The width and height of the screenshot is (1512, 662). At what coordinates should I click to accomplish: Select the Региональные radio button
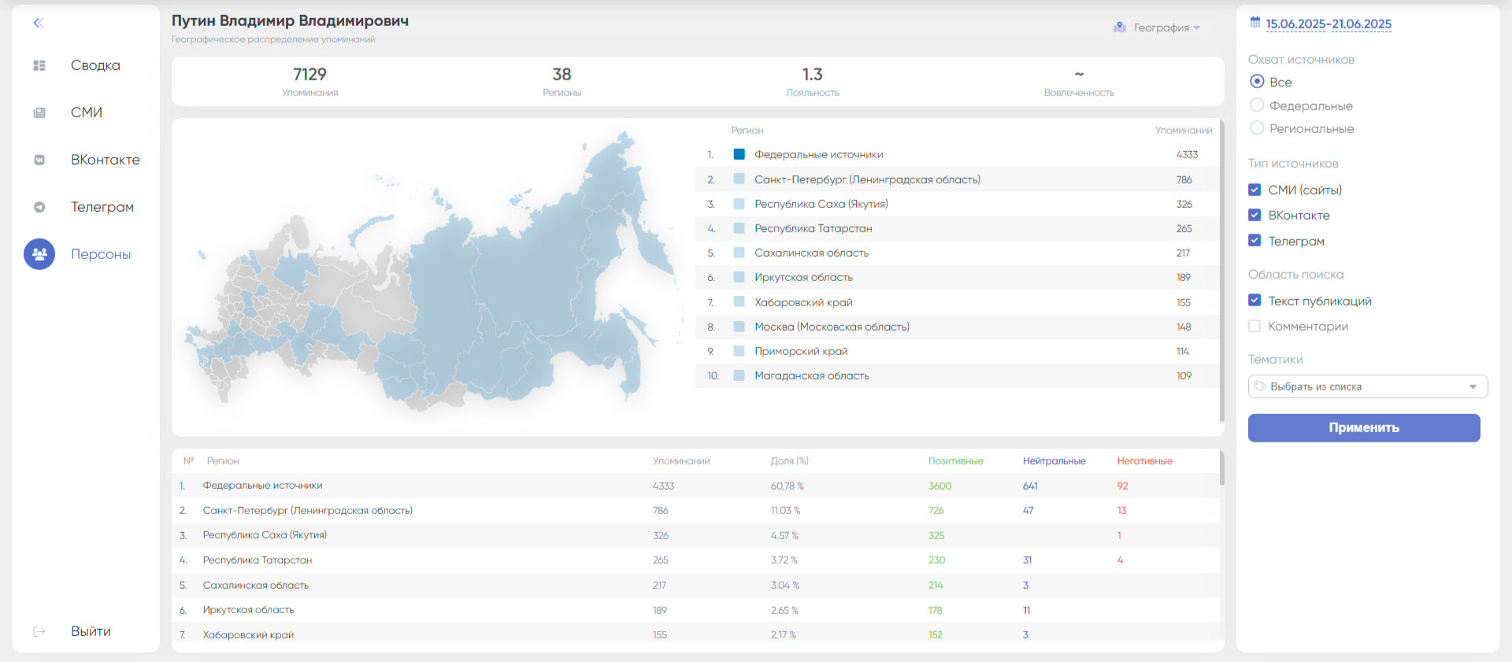1257,128
